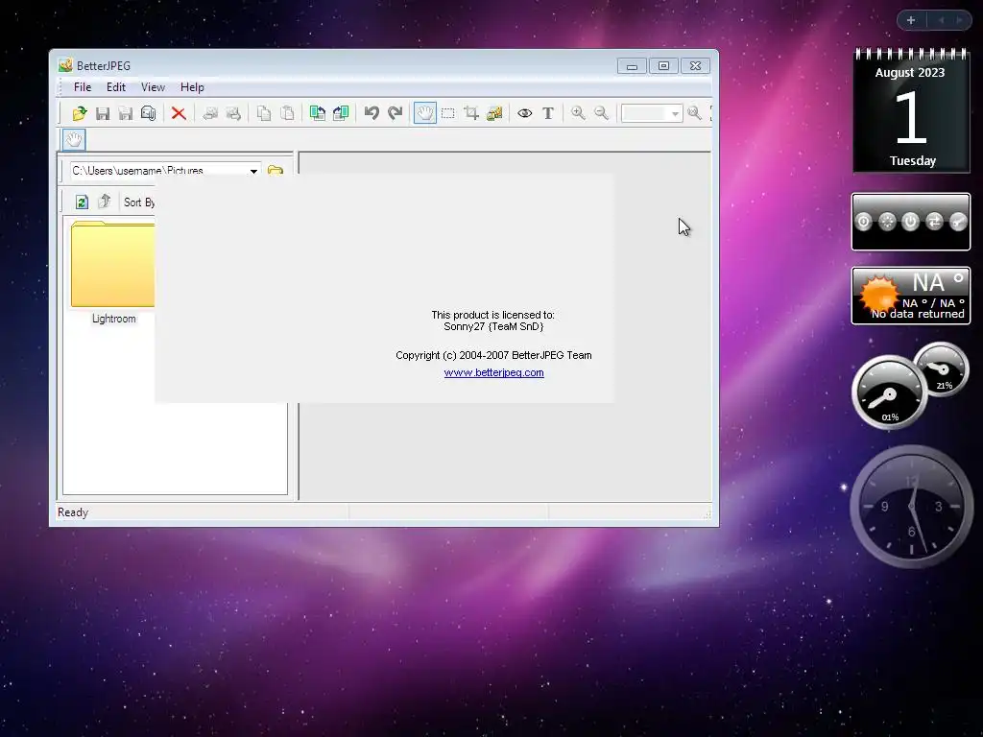Click the first round button in the power gadget

[863, 222]
